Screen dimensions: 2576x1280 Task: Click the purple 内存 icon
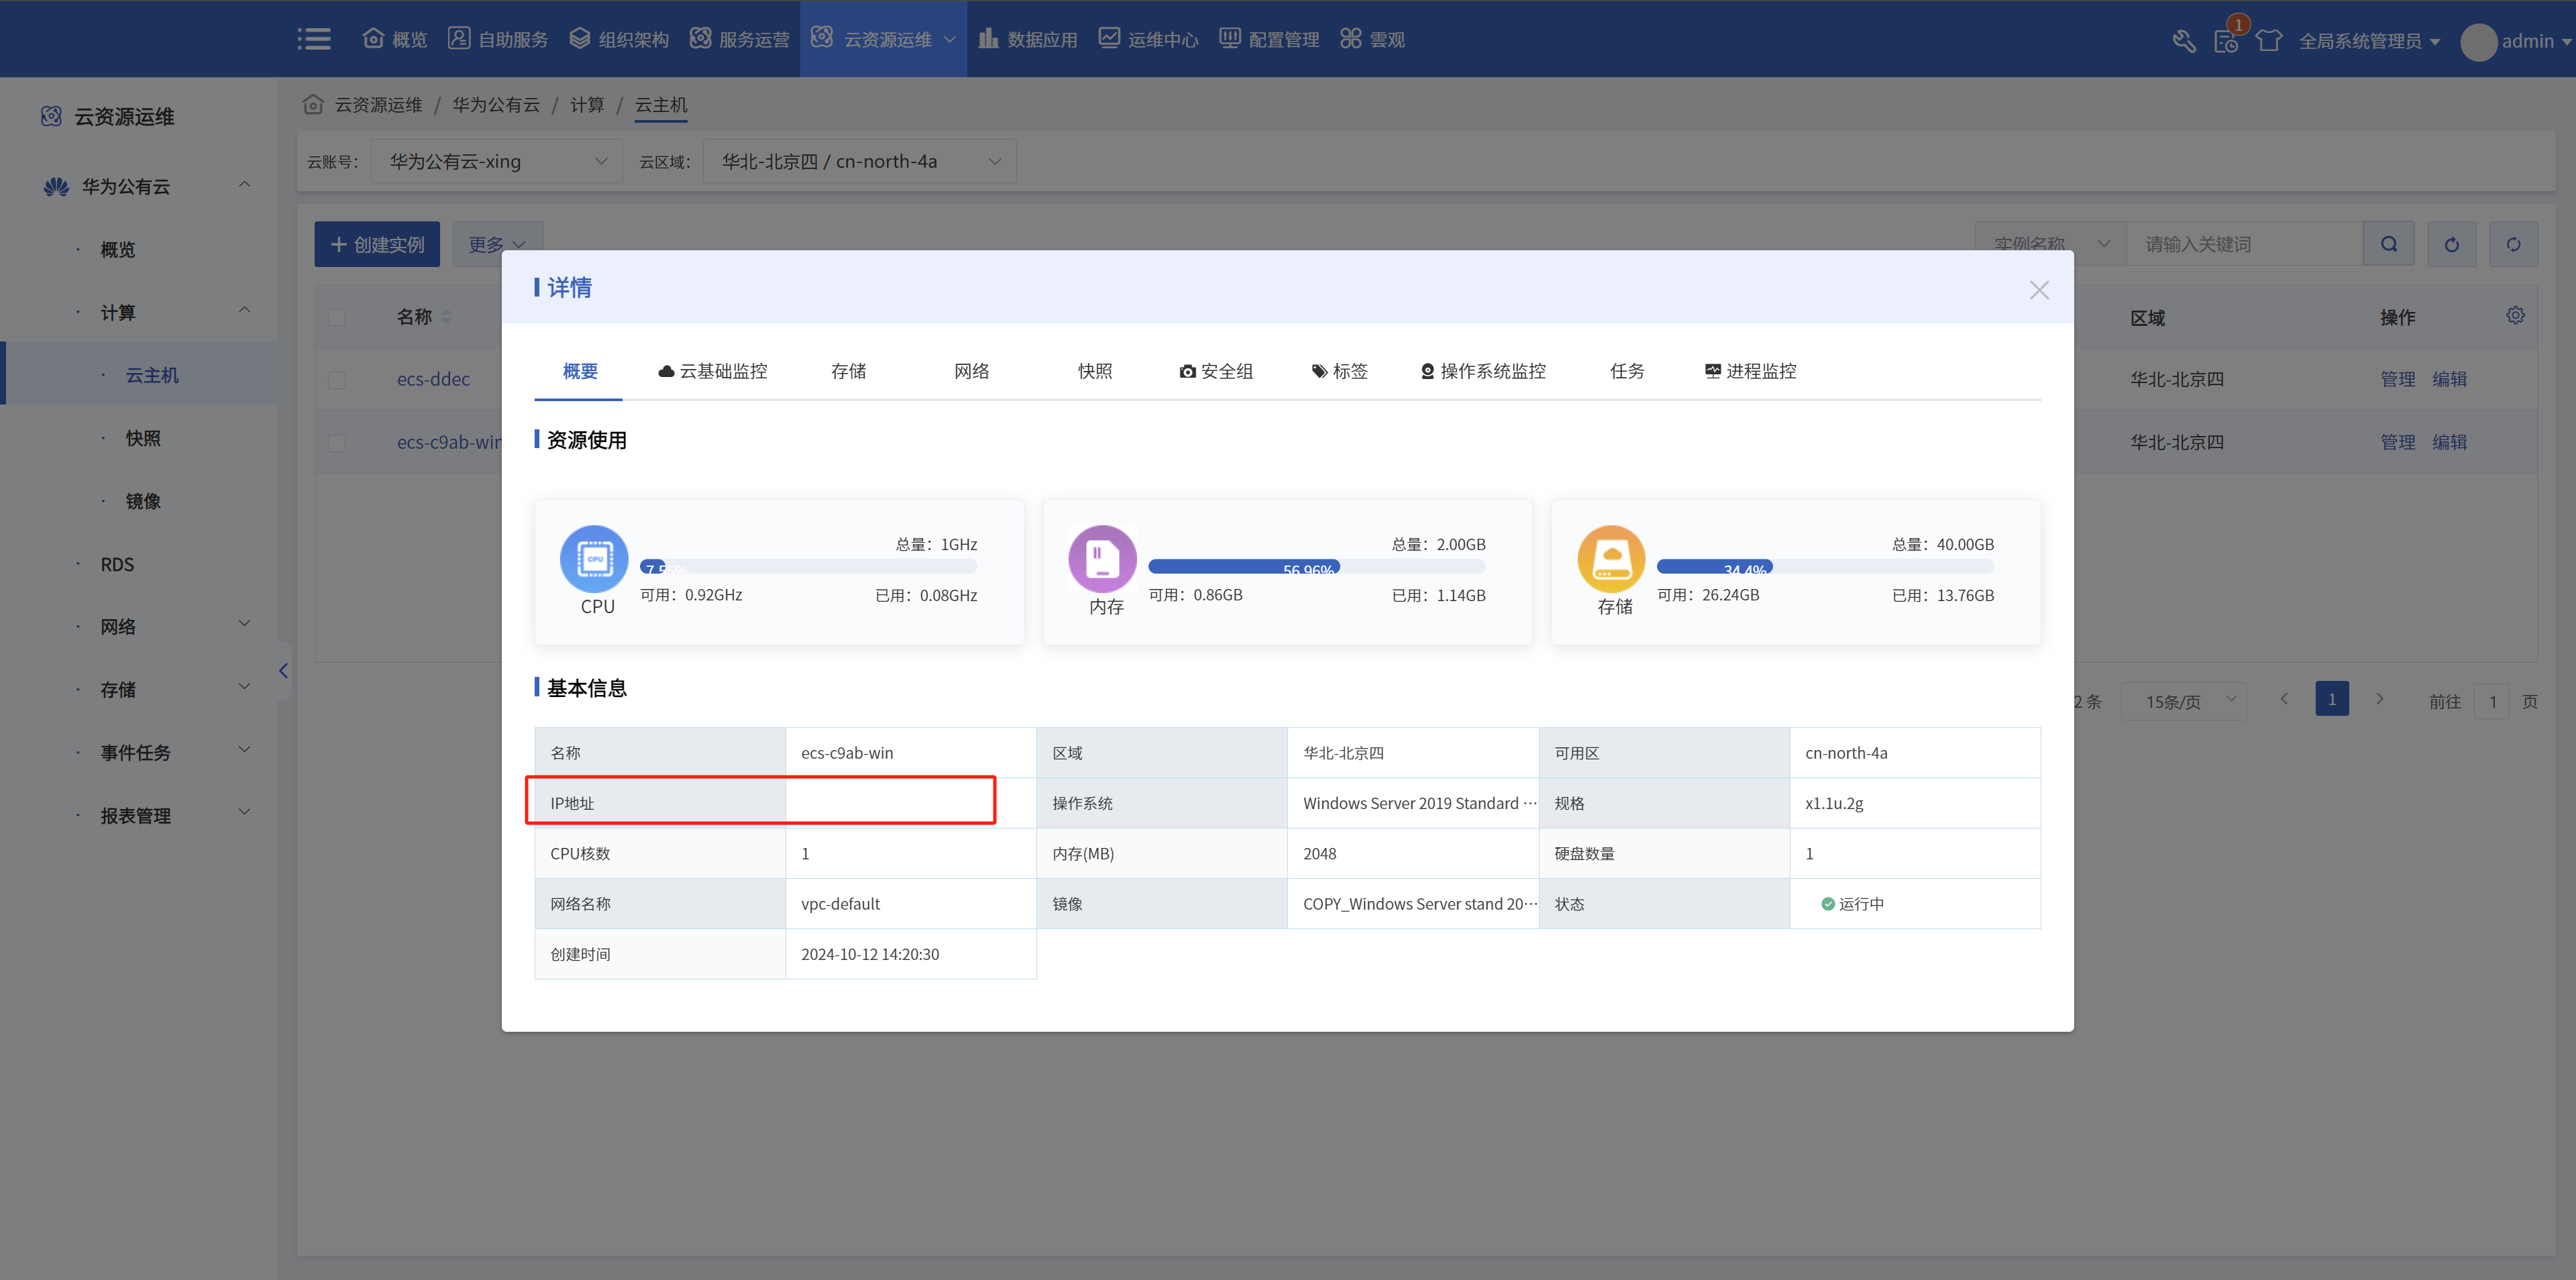coord(1102,559)
